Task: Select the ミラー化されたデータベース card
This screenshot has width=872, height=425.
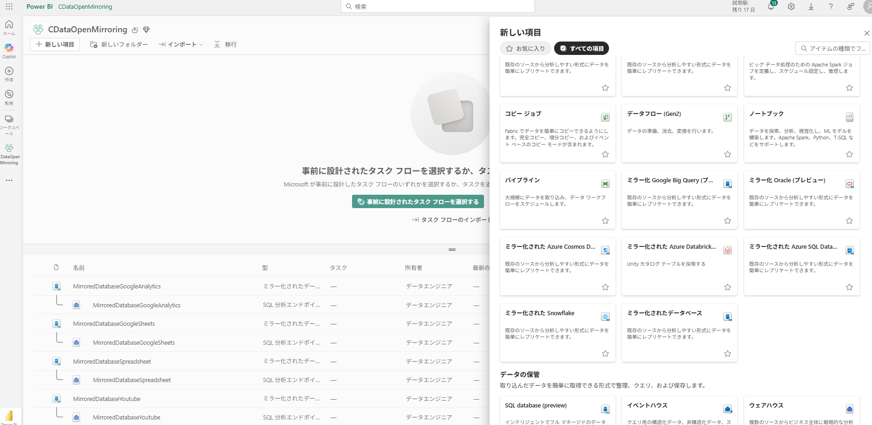Action: (680, 333)
